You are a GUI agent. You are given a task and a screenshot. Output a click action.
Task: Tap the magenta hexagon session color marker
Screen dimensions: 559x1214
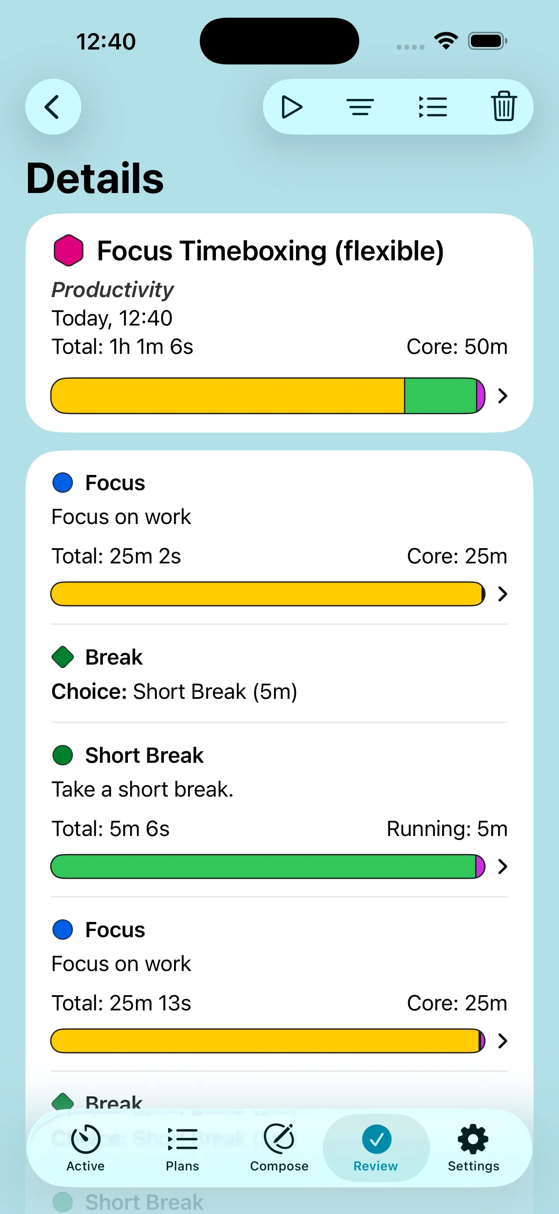click(x=69, y=250)
